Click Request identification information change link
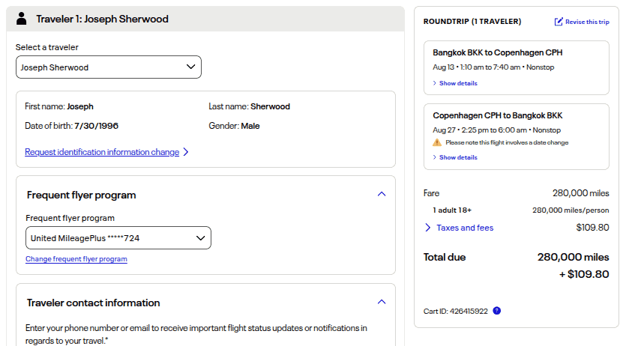 coord(102,152)
